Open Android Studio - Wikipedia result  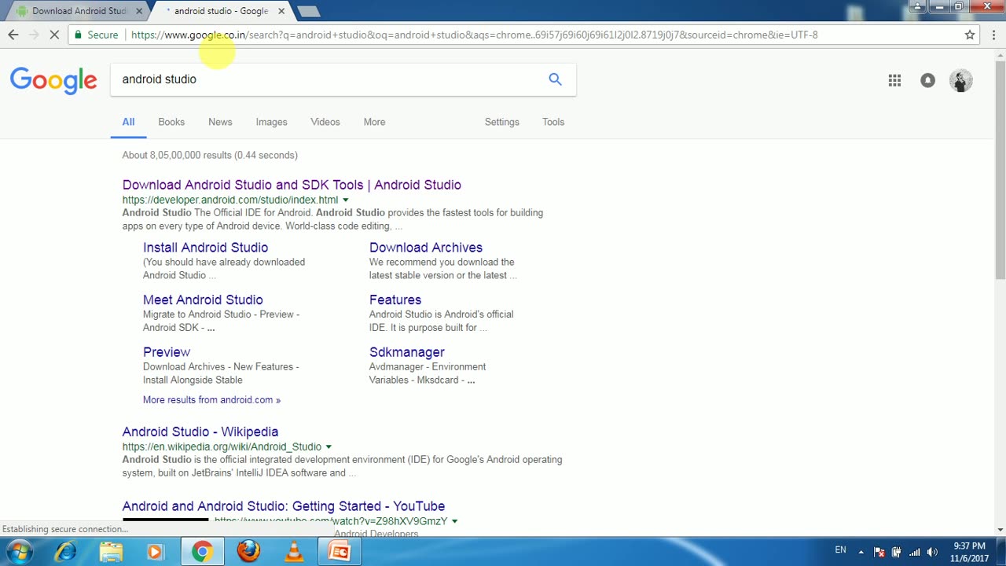[200, 432]
